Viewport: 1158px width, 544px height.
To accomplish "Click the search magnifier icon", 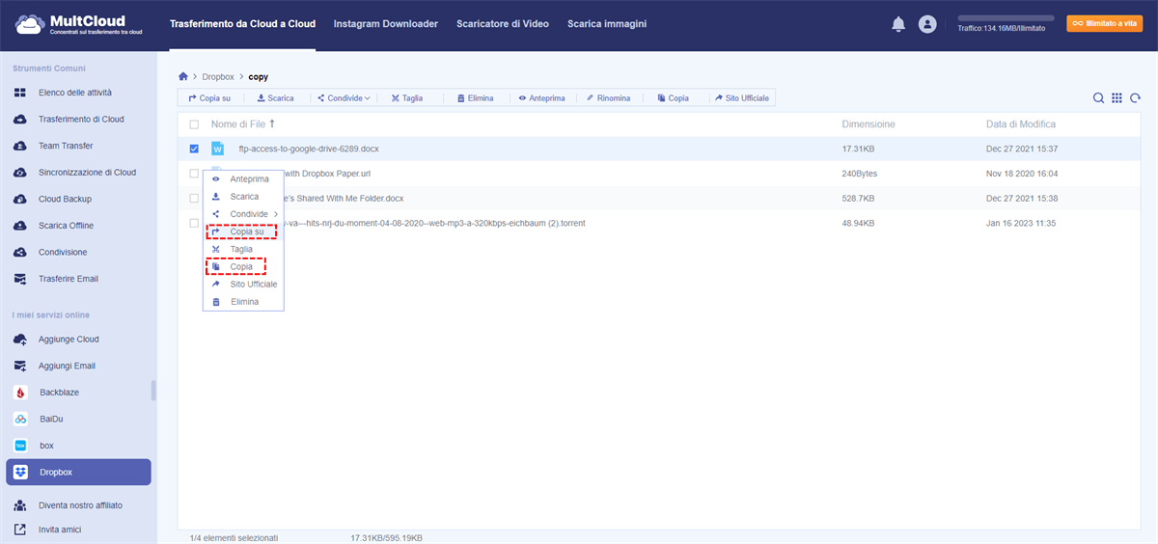I will tap(1098, 97).
